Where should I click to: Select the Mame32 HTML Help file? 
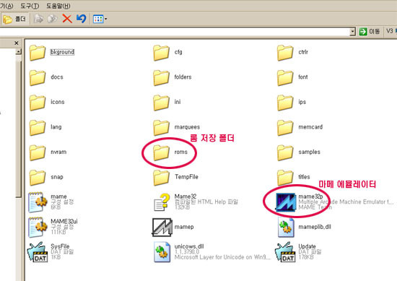click(x=196, y=202)
